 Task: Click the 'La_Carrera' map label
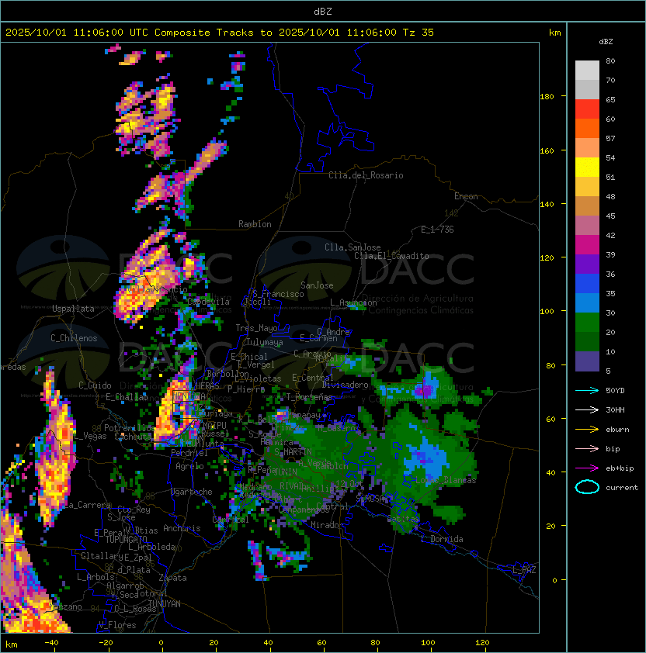[x=88, y=505]
